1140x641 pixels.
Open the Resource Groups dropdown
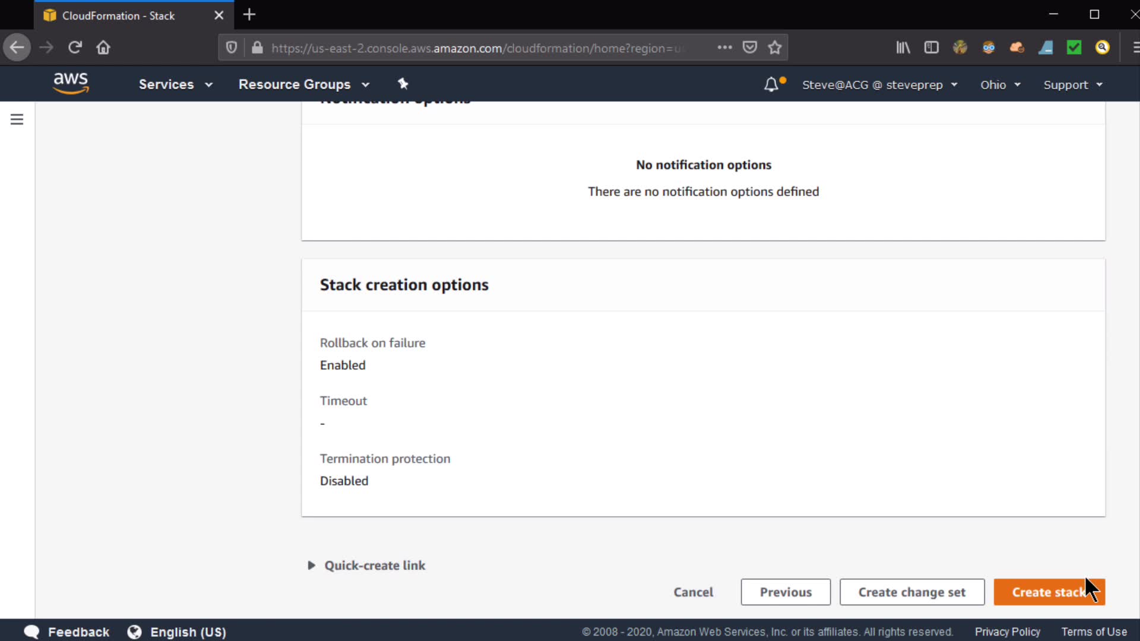point(303,84)
